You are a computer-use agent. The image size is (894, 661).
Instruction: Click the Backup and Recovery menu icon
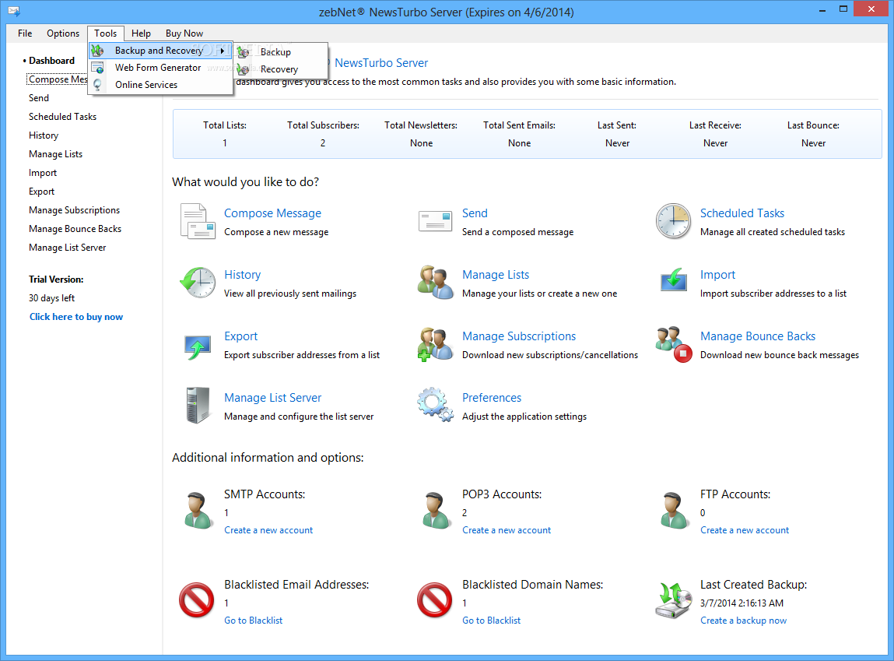(x=97, y=51)
